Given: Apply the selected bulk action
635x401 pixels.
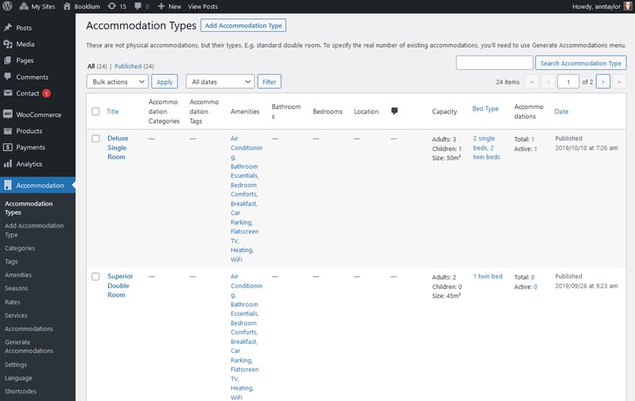Looking at the screenshot, I should coord(164,82).
